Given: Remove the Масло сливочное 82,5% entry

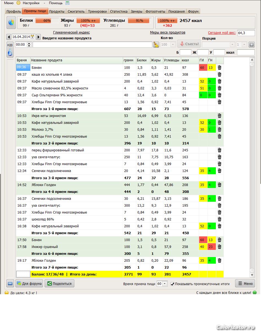Looking at the screenshot, I should [x=219, y=88].
